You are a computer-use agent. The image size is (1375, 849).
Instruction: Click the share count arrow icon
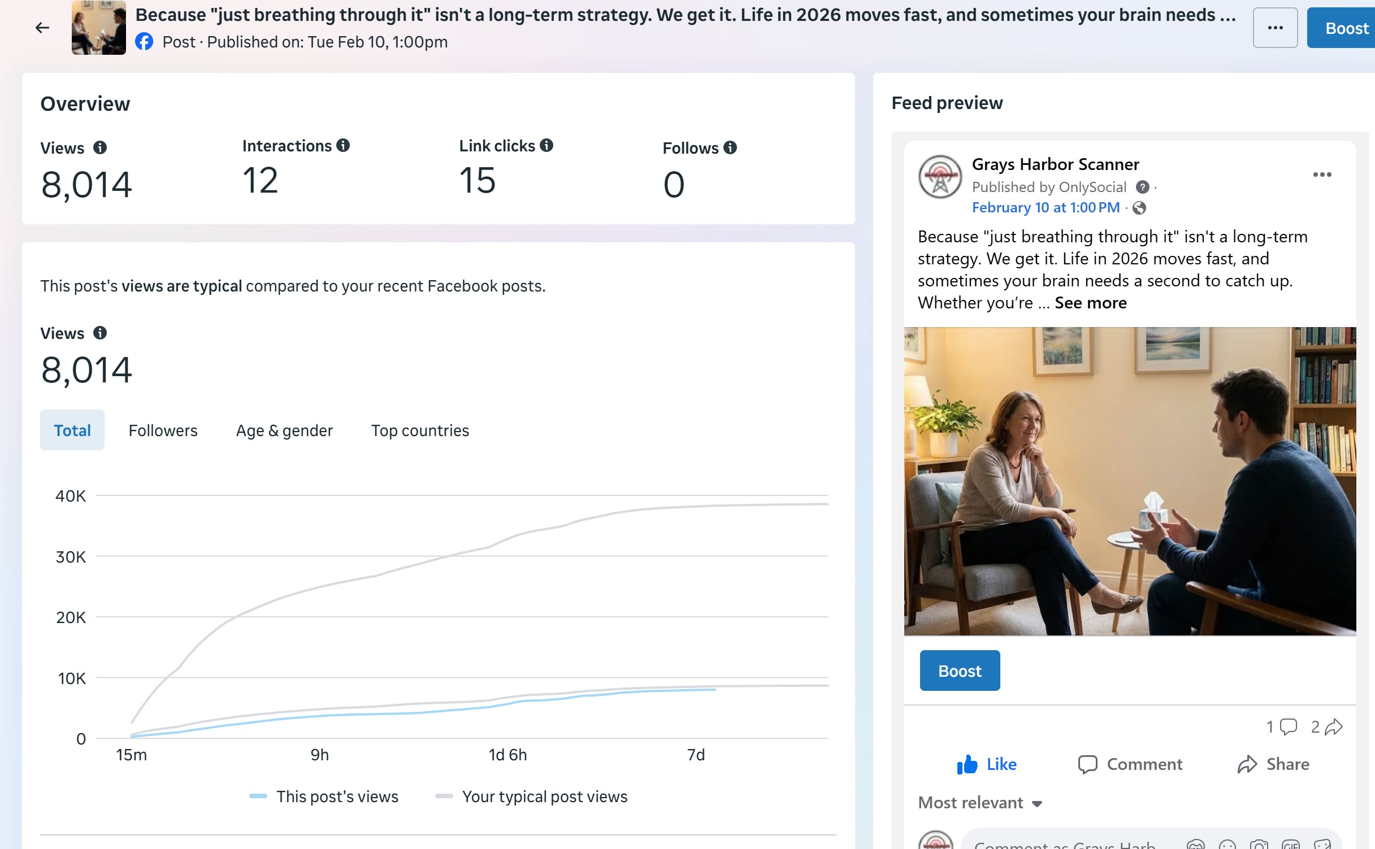click(x=1333, y=726)
